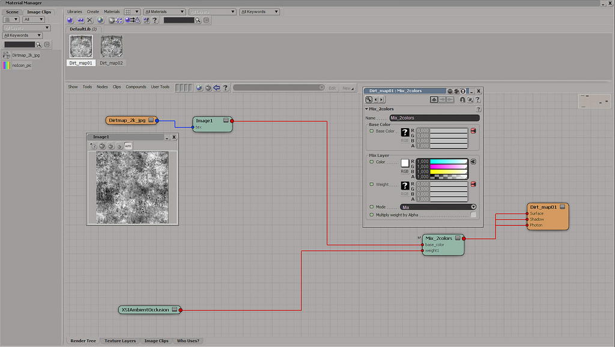
Task: Switch to the Texture Layers tab
Action: (x=120, y=341)
